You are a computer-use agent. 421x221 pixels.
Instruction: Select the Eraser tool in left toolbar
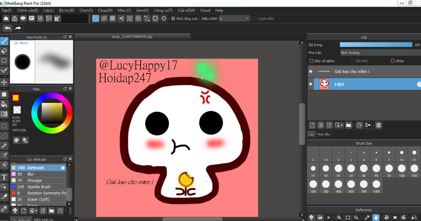coord(4,51)
